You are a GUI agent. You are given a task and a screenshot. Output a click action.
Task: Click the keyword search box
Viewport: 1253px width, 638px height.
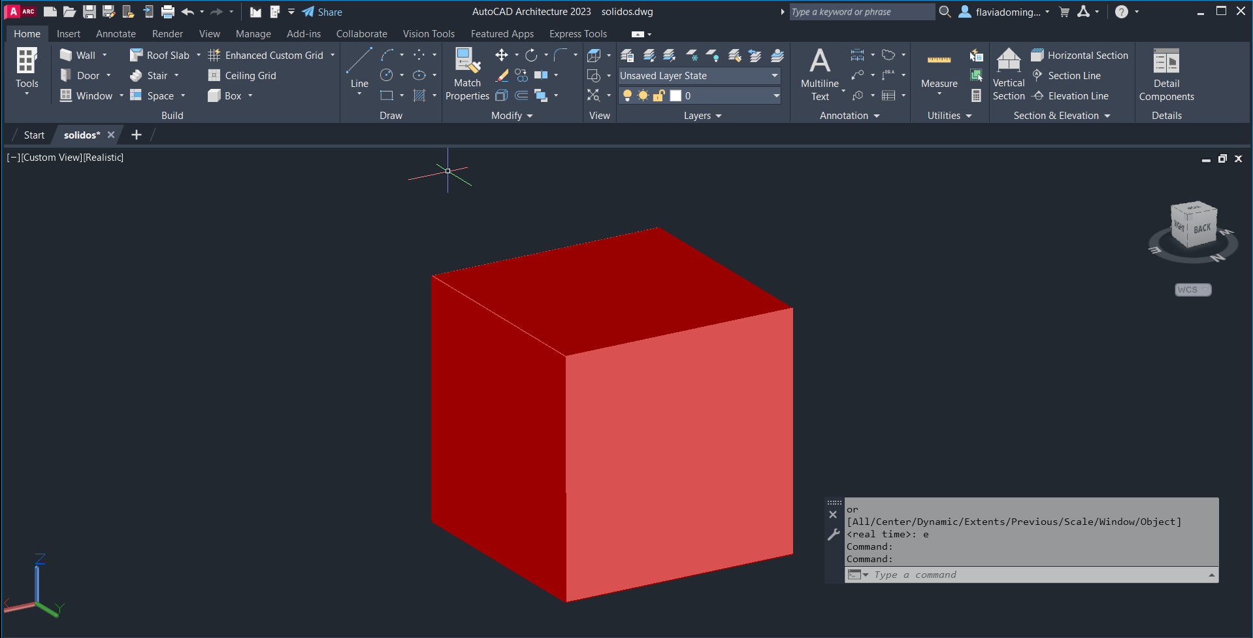coord(862,12)
